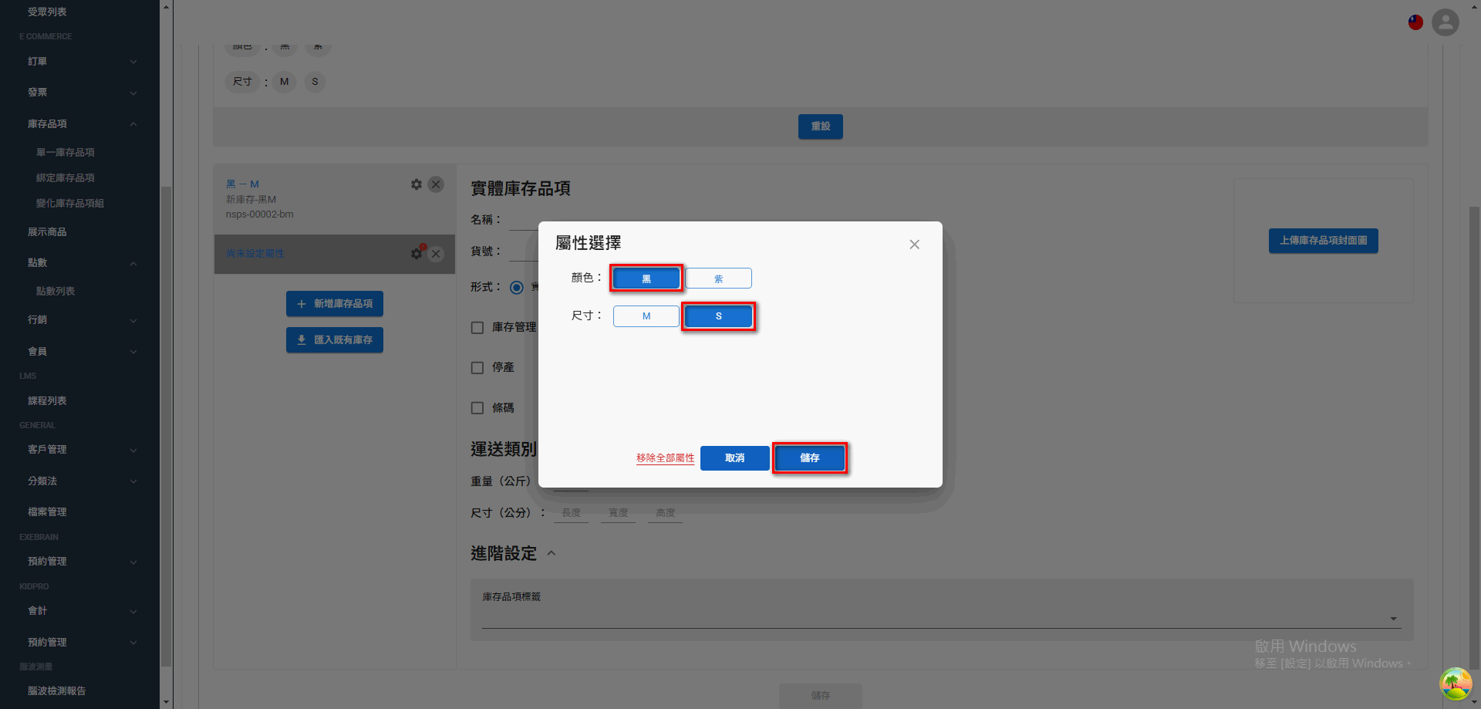Click the sidebar scroll-up arrow
Viewport: 1481px width, 709px height.
click(166, 6)
